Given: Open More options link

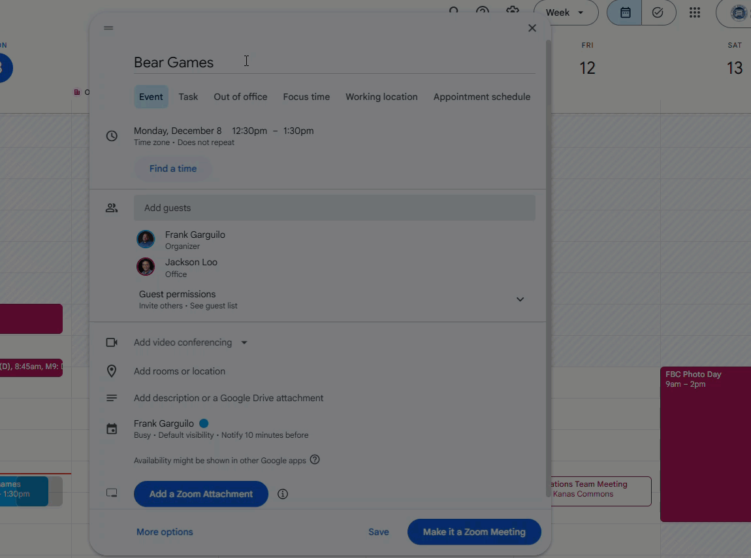Looking at the screenshot, I should click(165, 532).
